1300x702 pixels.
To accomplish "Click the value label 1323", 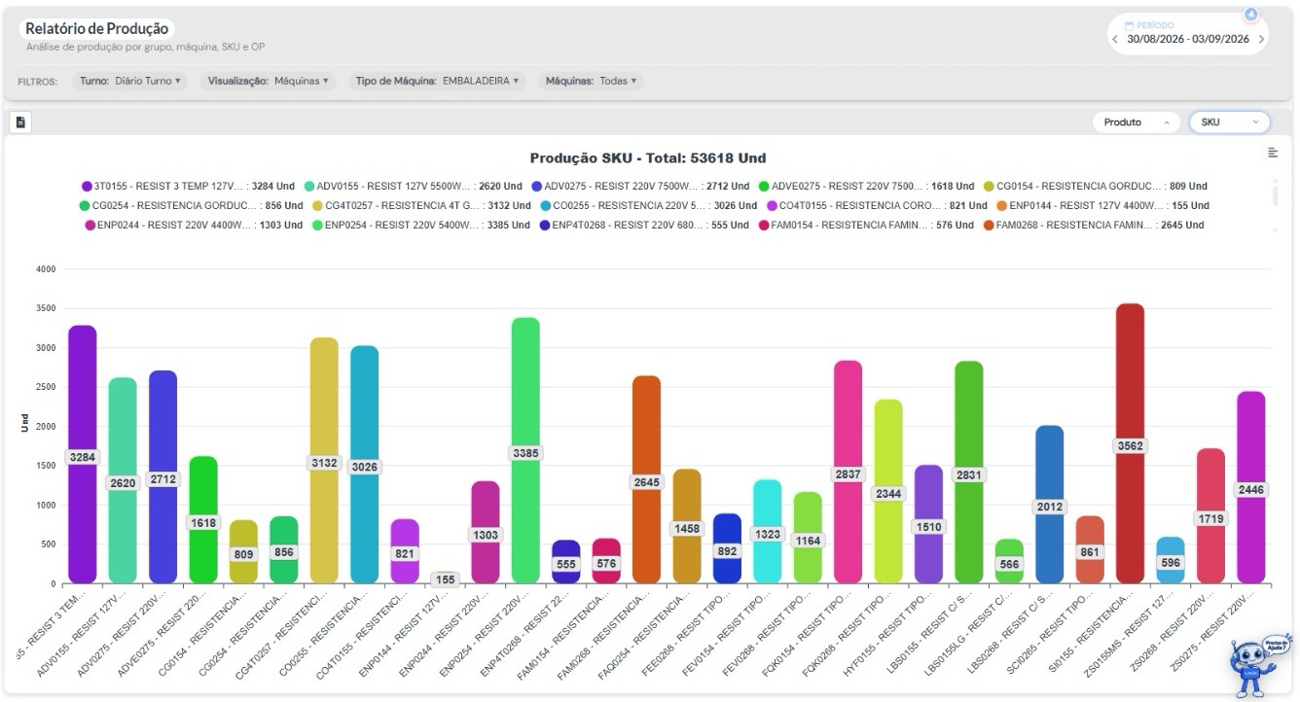I will click(768, 534).
